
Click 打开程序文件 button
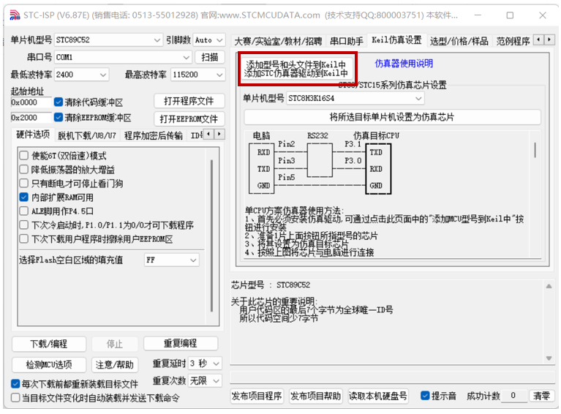(x=189, y=101)
